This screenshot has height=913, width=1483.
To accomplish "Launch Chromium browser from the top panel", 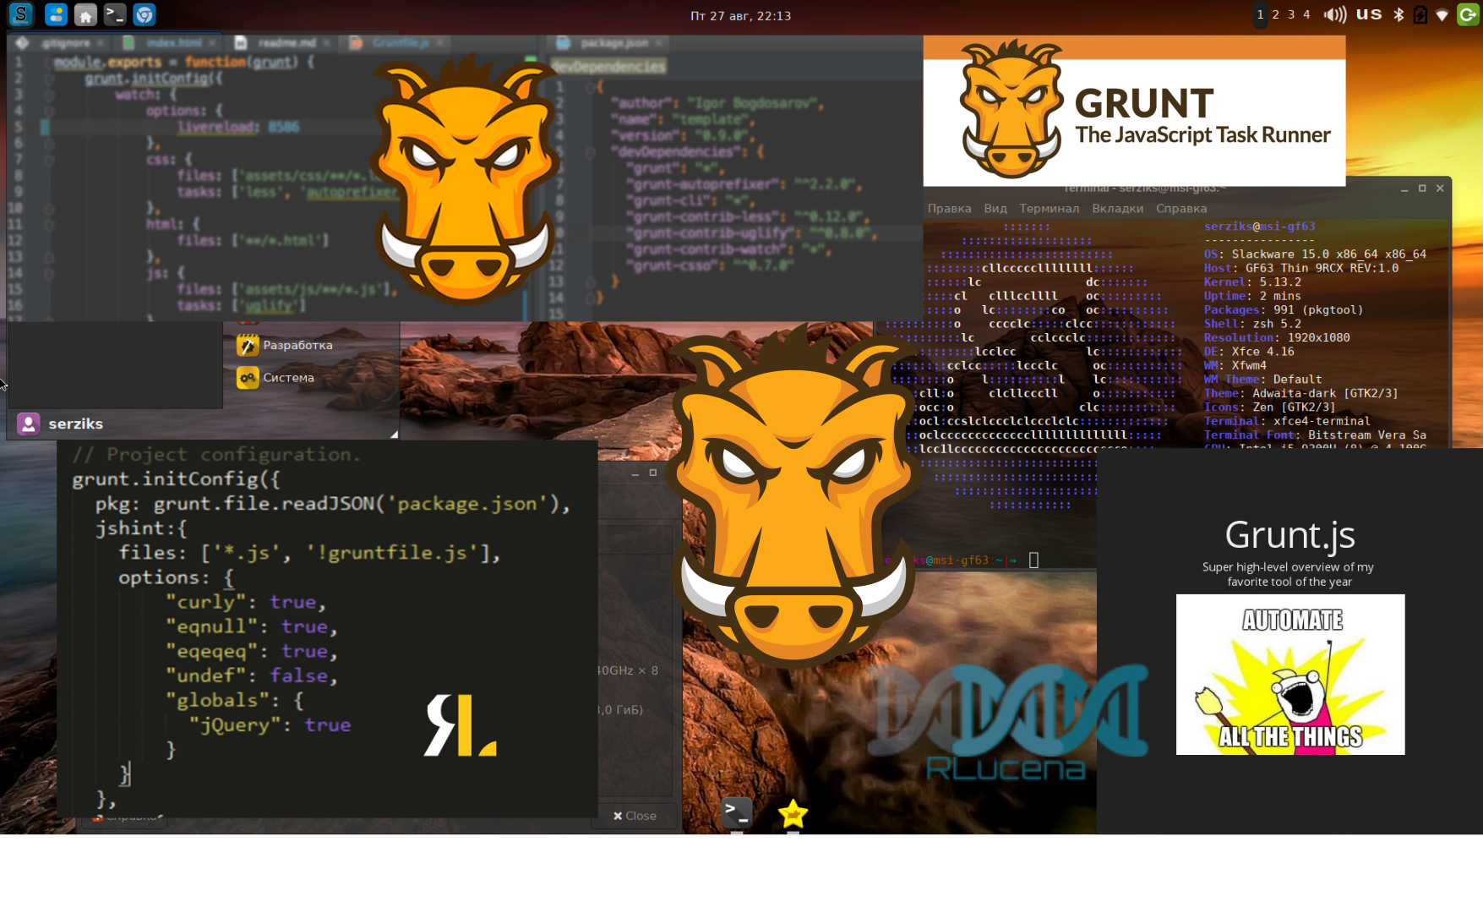I will coord(144,14).
